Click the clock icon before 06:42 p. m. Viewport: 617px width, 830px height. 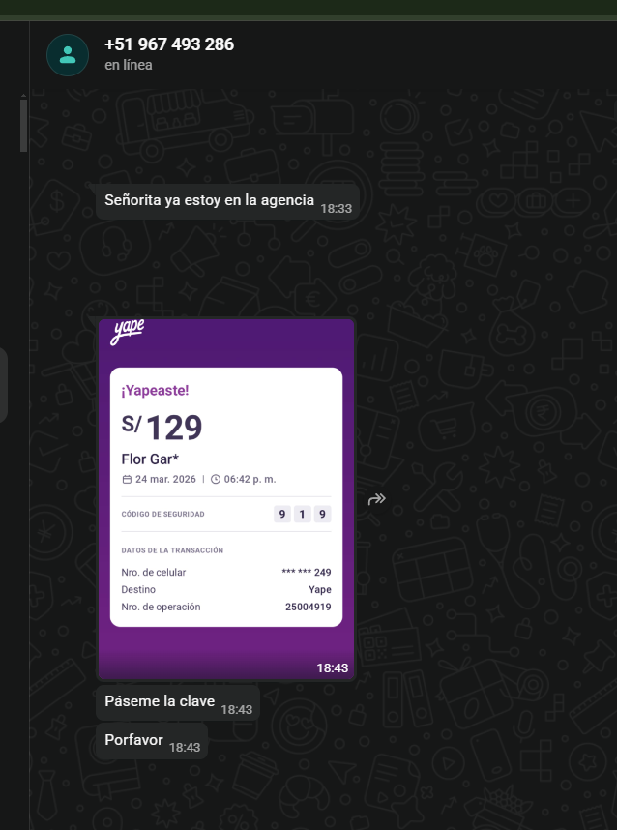[x=215, y=479]
